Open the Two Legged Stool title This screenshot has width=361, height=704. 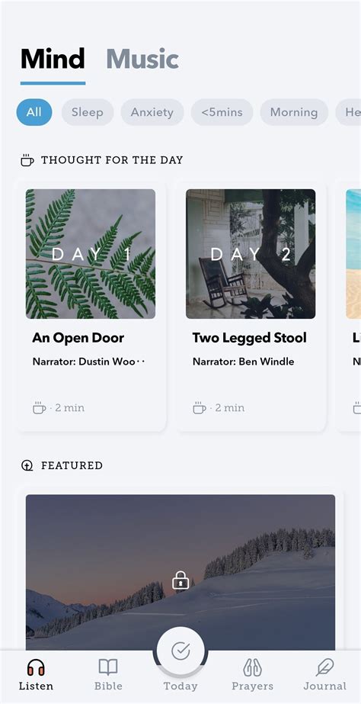[x=249, y=338]
